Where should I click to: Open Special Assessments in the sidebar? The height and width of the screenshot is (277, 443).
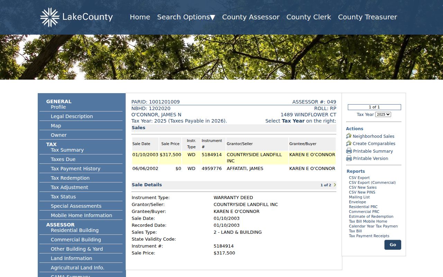[x=76, y=206]
